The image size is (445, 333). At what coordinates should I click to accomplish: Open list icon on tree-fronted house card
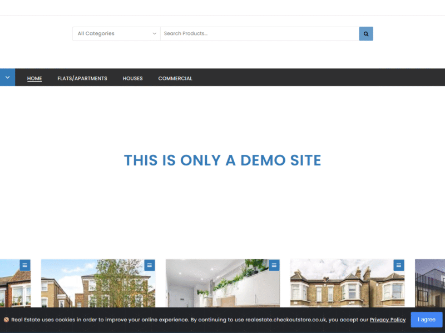(x=150, y=265)
